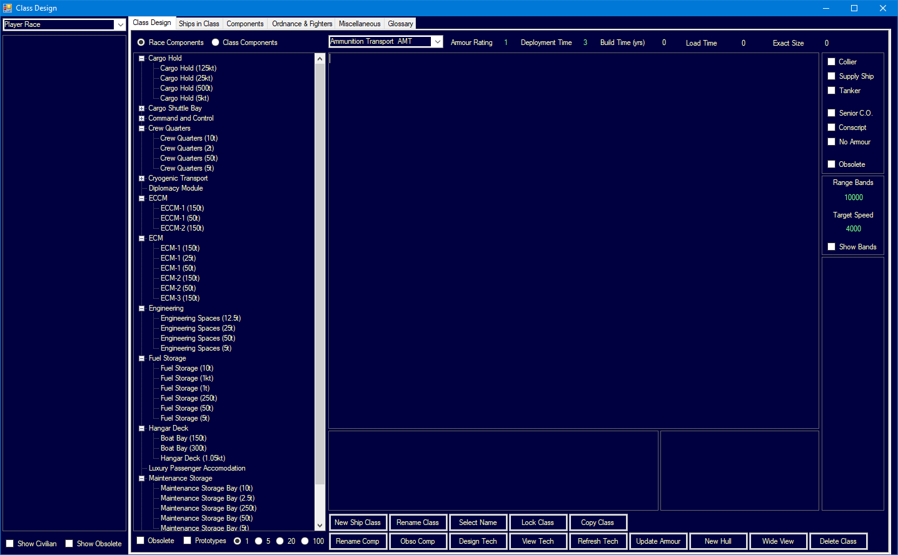This screenshot has width=898, height=555.
Task: Click the component tree scrollbar up arrow
Action: (320, 59)
